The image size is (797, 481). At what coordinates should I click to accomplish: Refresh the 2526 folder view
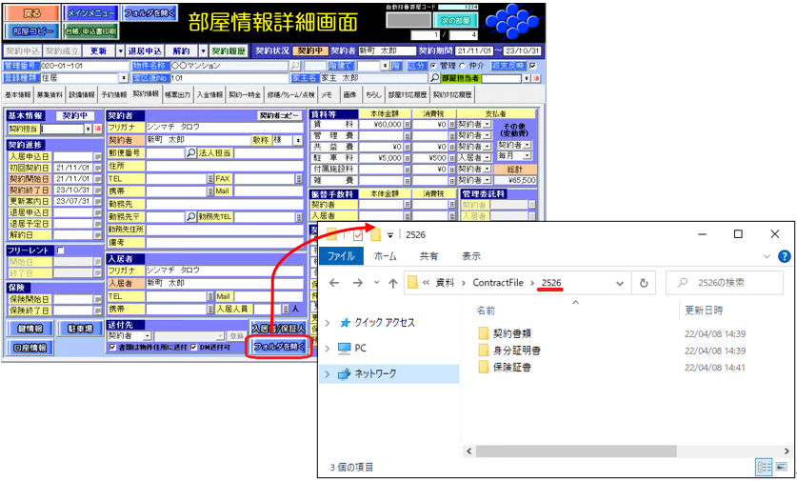click(x=644, y=283)
